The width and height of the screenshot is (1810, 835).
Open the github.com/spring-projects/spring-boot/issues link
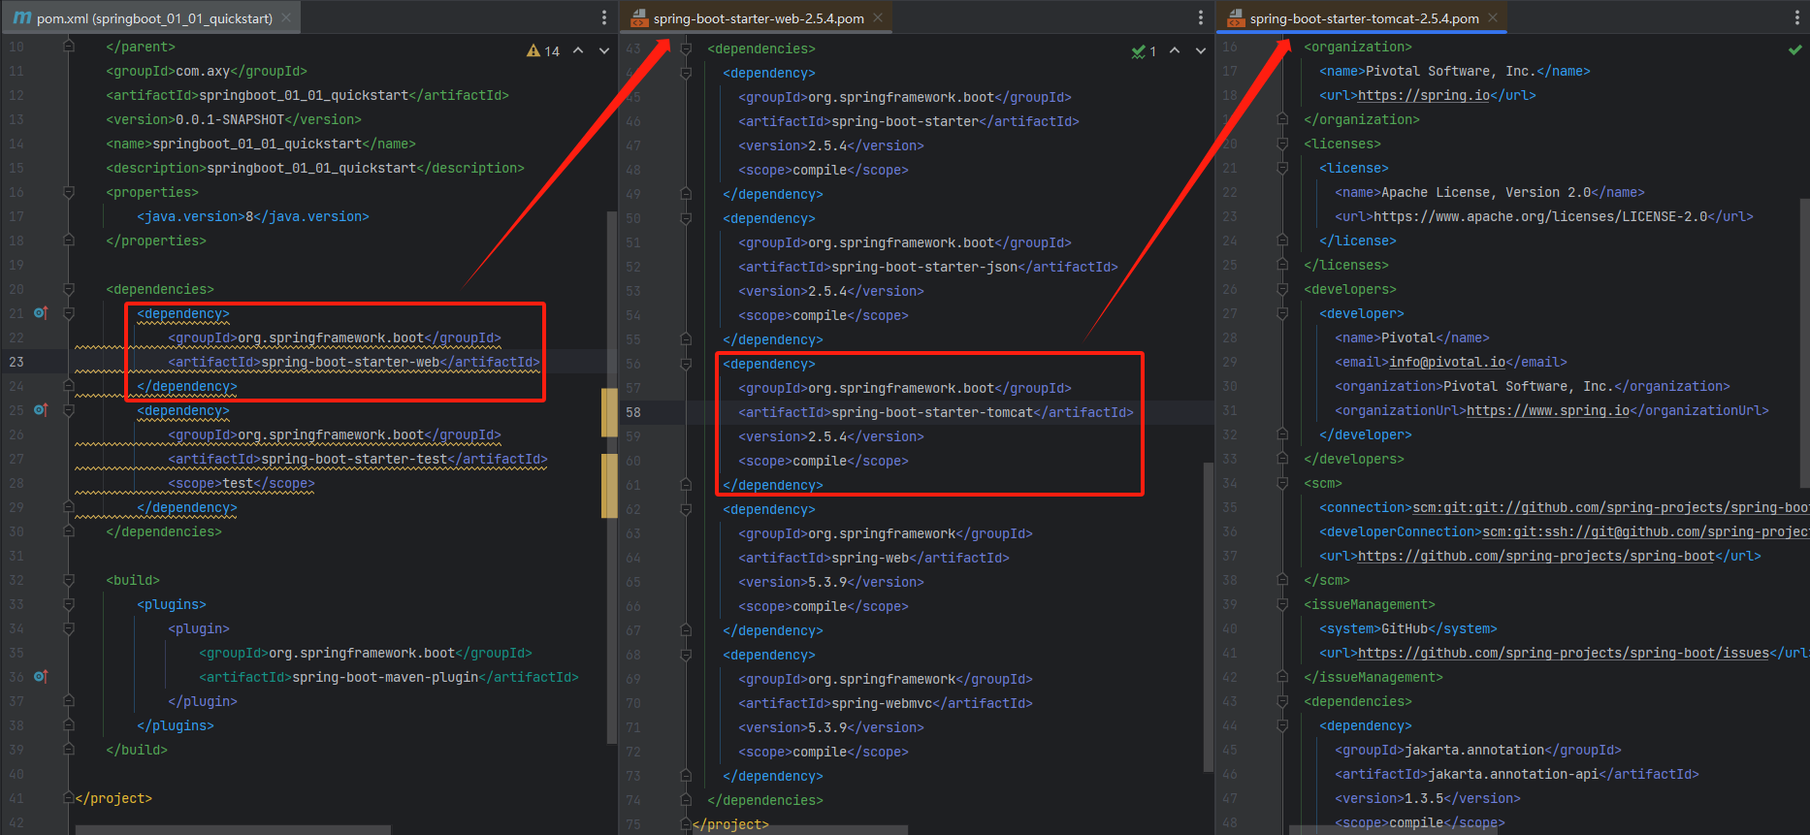click(x=1564, y=653)
